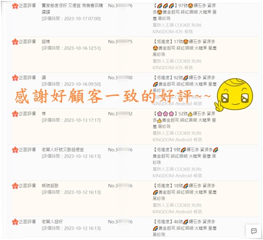Click the star icon next to the 2023-10-16 09:50 review

(x=15, y=78)
